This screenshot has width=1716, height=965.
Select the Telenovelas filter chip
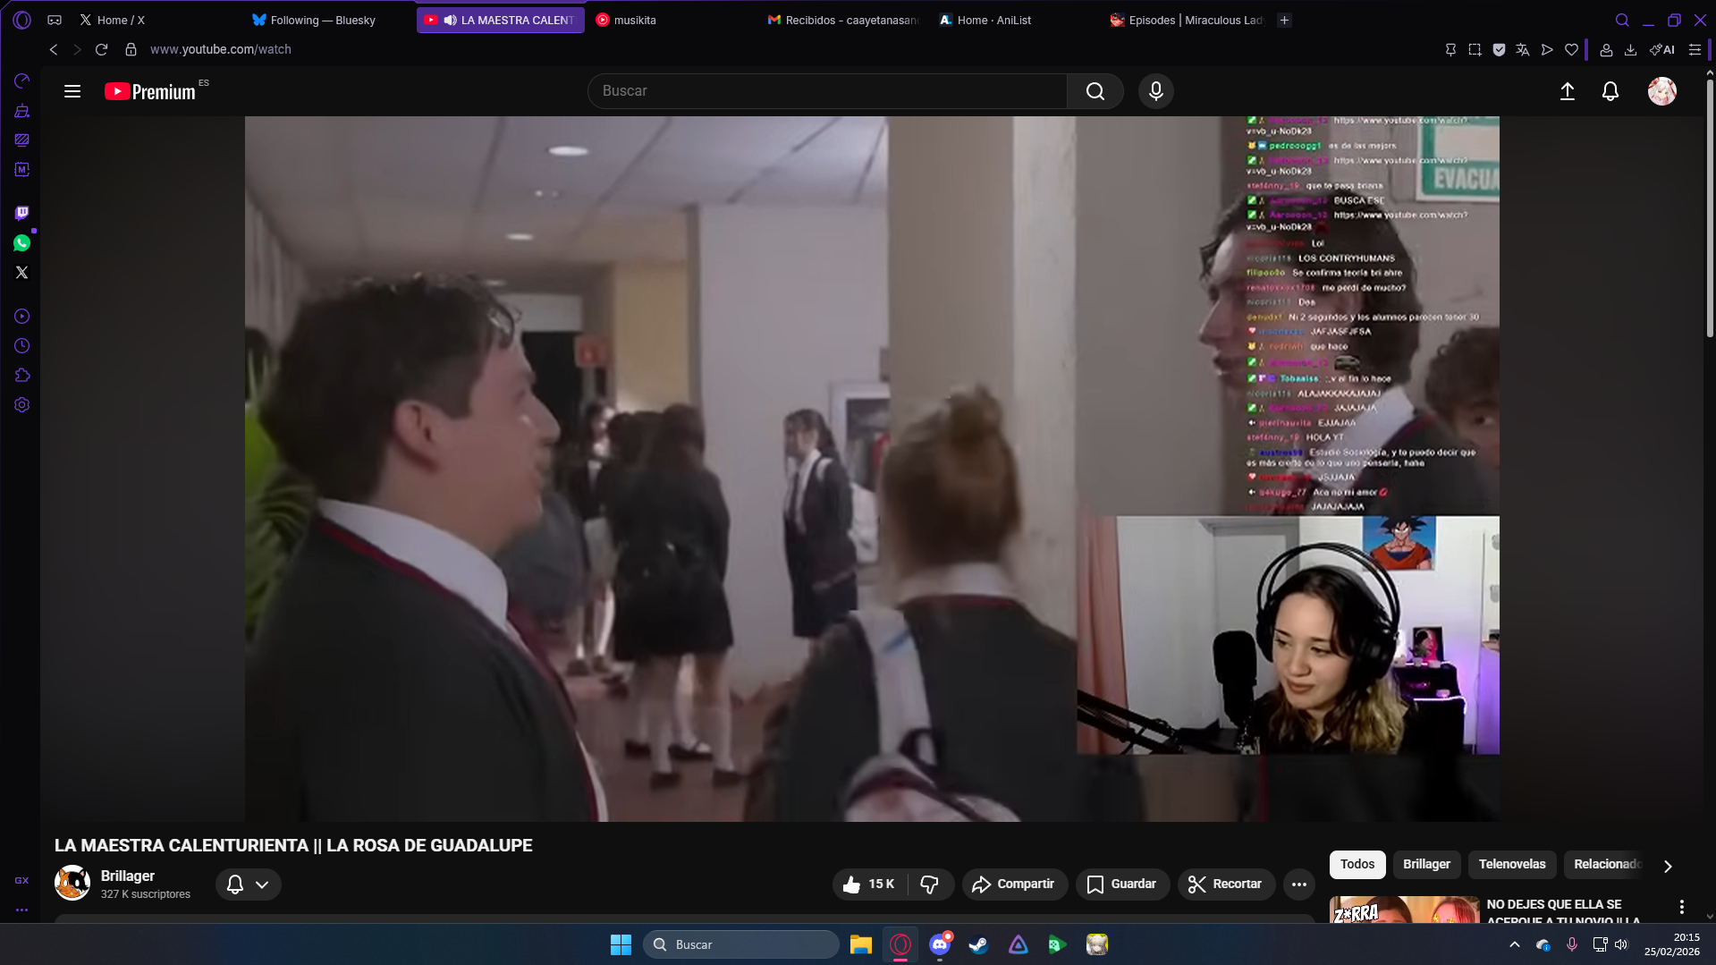[x=1511, y=864]
